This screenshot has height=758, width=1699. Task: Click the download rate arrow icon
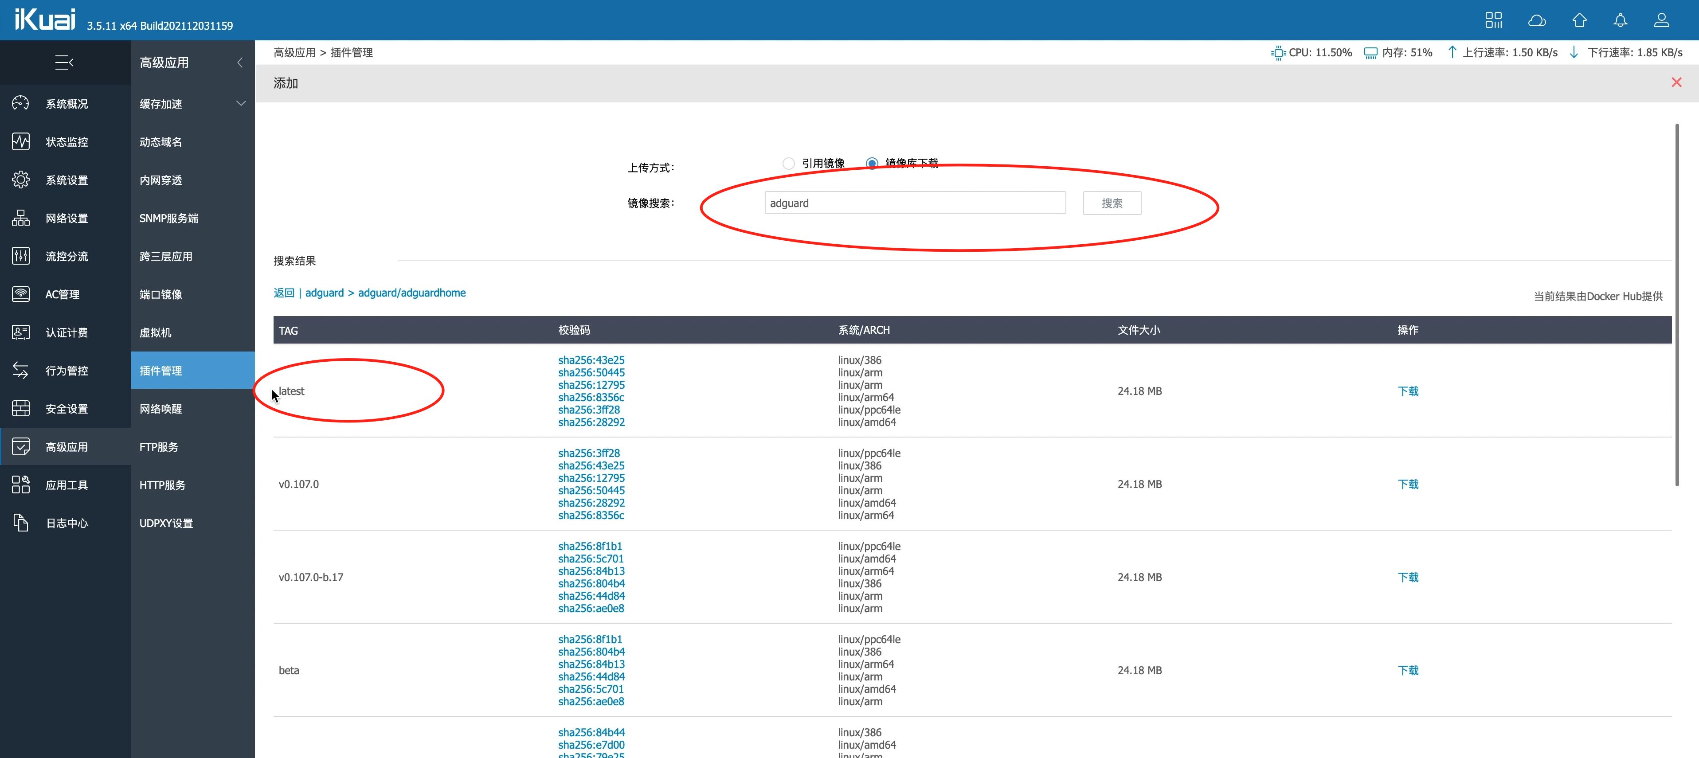[1574, 53]
